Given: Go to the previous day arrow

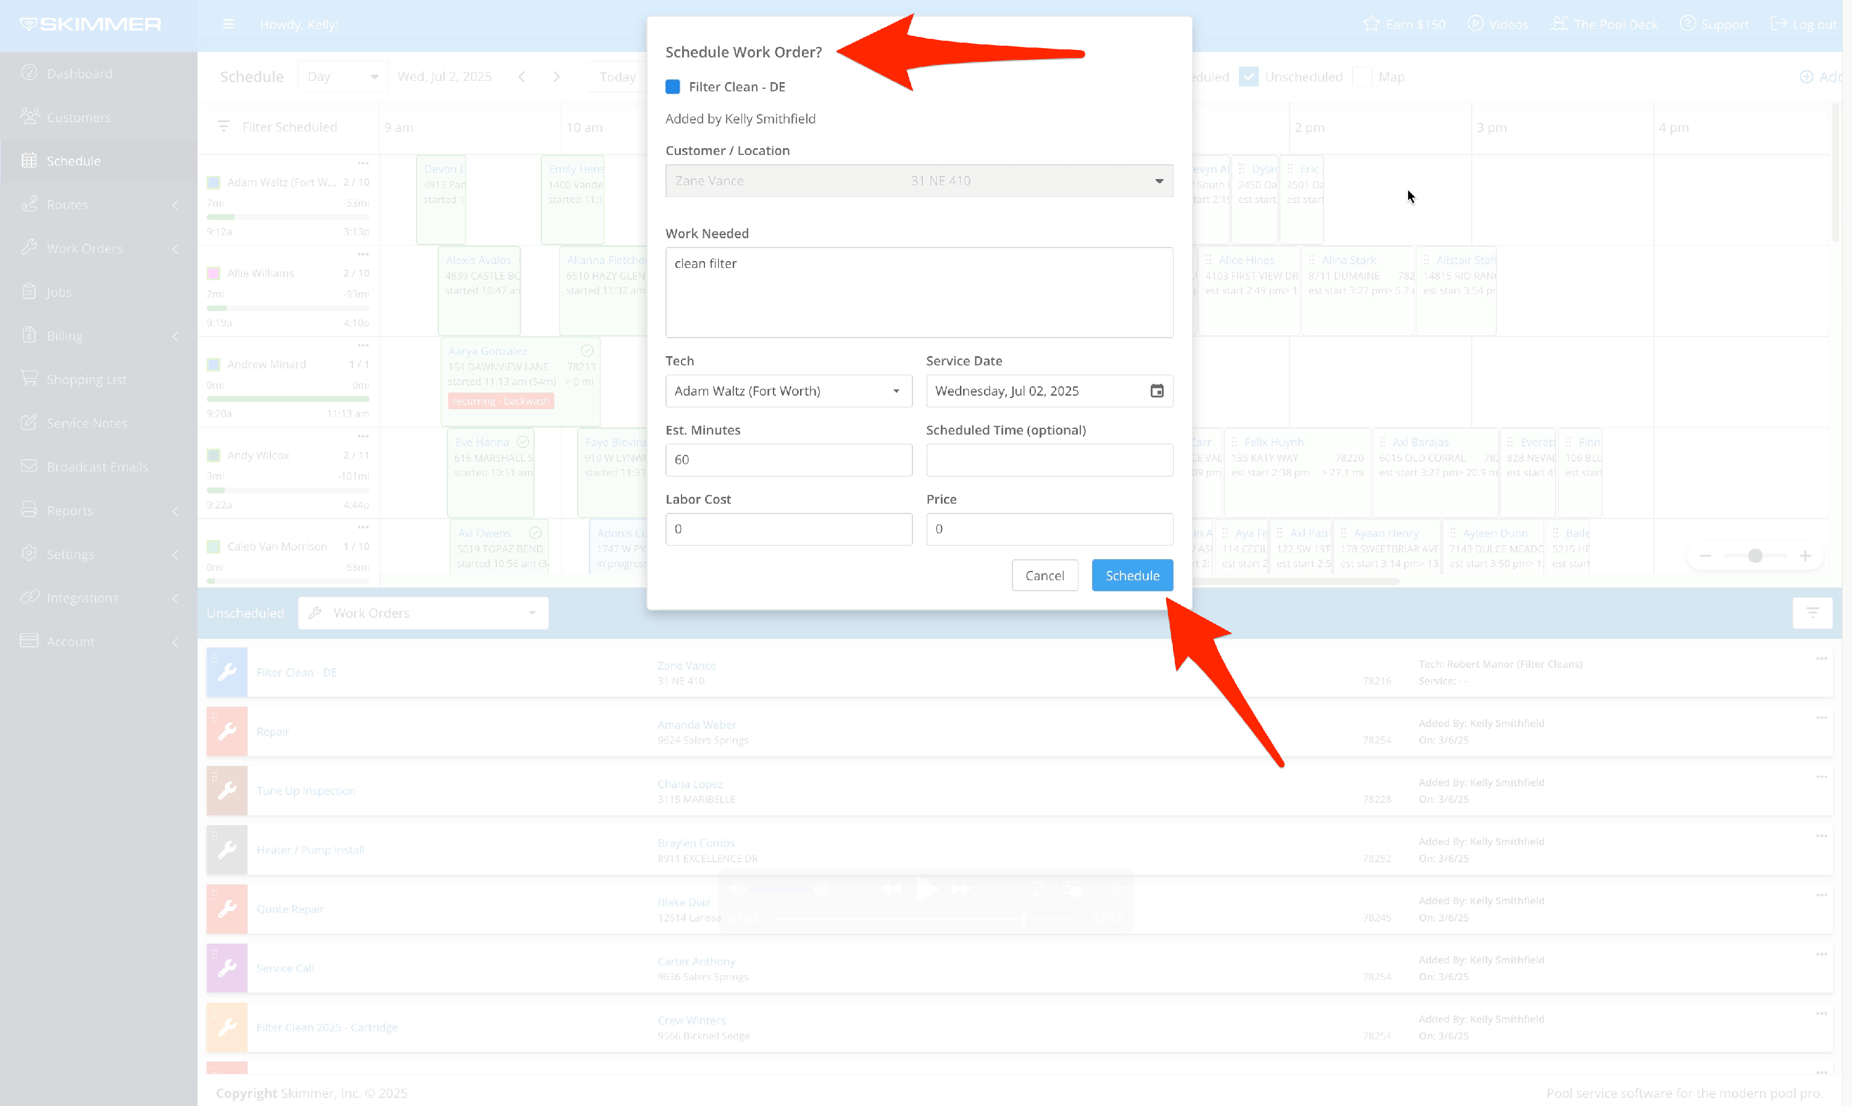Looking at the screenshot, I should pos(522,77).
